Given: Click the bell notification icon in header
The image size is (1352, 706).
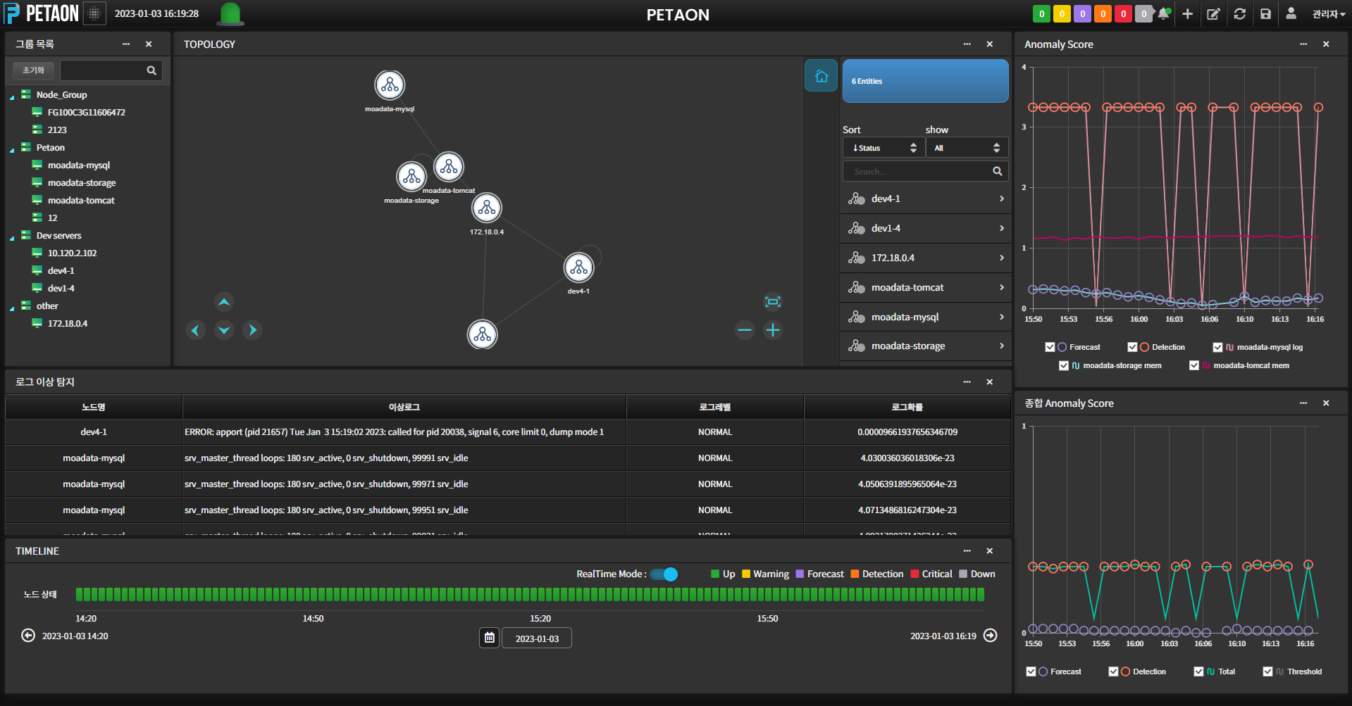Looking at the screenshot, I should [x=1164, y=14].
